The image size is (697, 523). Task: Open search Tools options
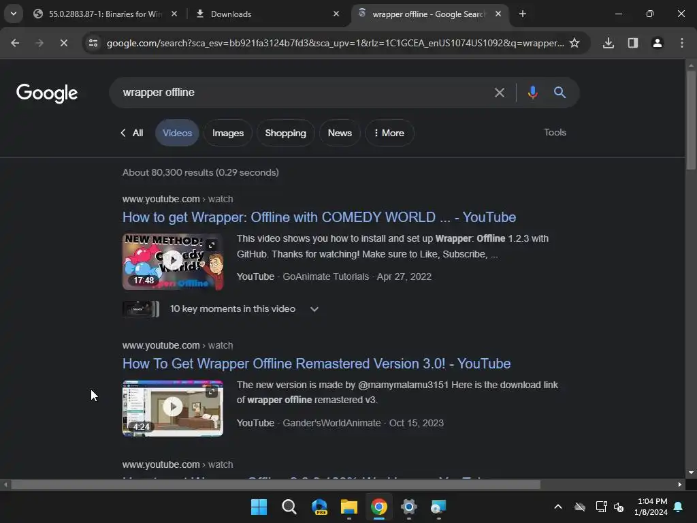pyautogui.click(x=555, y=133)
